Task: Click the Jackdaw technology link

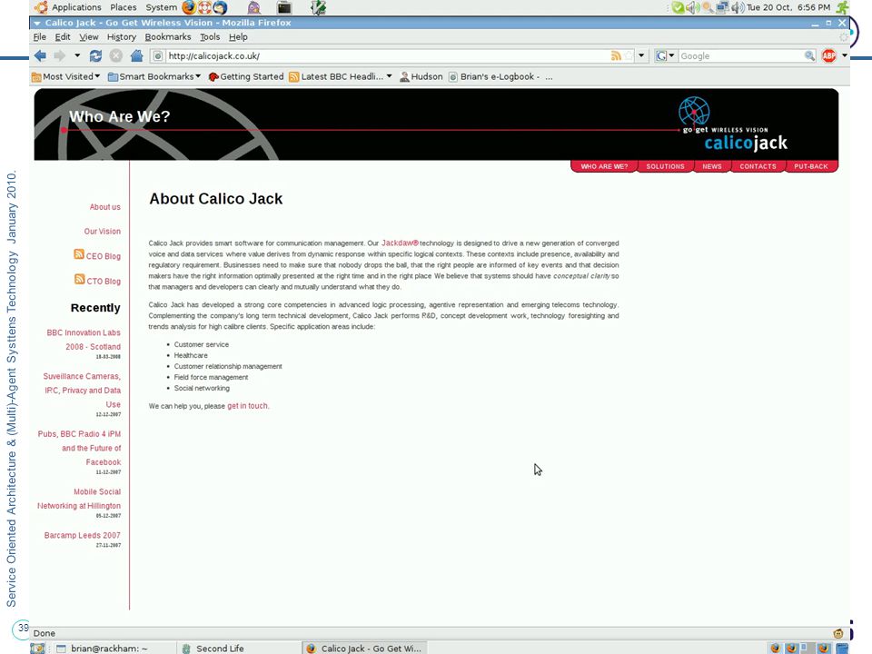Action: (x=400, y=243)
